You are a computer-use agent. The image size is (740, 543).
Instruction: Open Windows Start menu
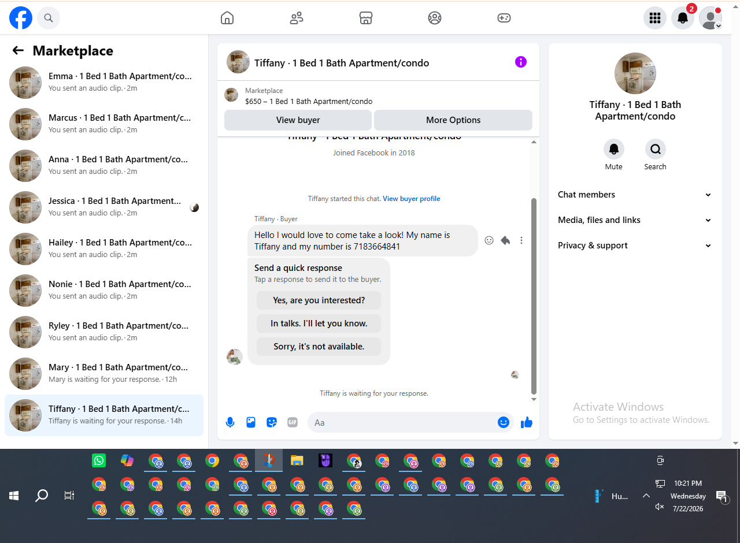pos(14,496)
